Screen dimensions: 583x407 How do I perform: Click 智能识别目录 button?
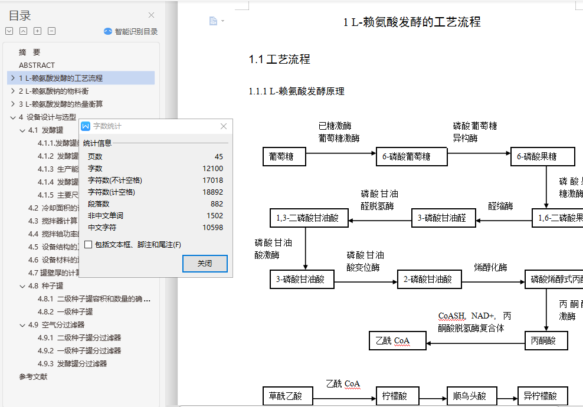[131, 32]
